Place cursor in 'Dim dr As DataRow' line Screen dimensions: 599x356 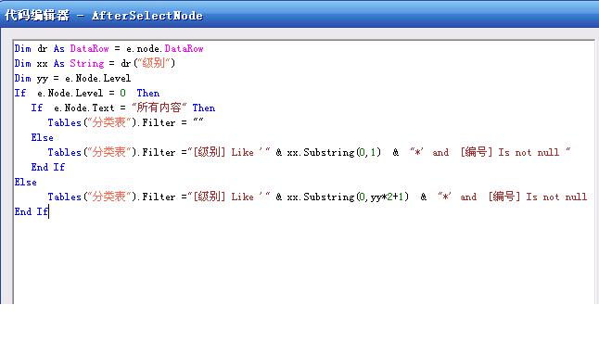[x=108, y=48]
